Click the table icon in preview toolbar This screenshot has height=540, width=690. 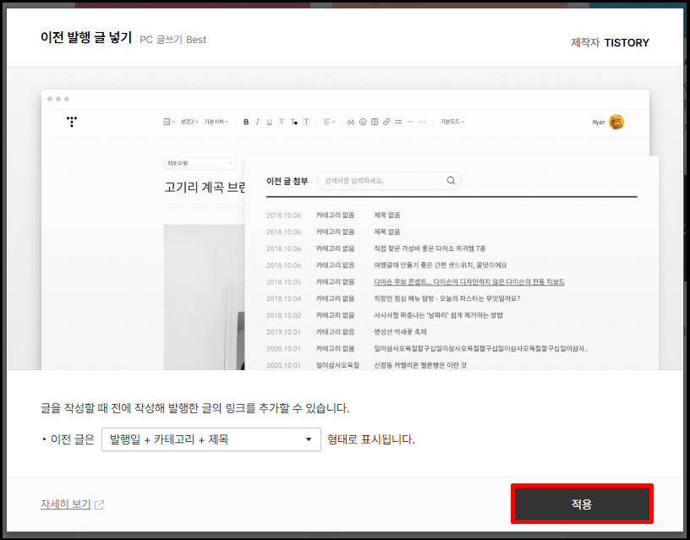pyautogui.click(x=375, y=122)
